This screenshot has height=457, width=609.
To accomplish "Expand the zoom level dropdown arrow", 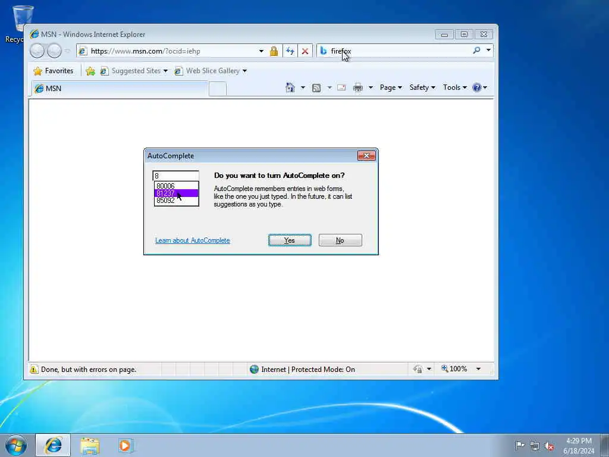I will (479, 369).
